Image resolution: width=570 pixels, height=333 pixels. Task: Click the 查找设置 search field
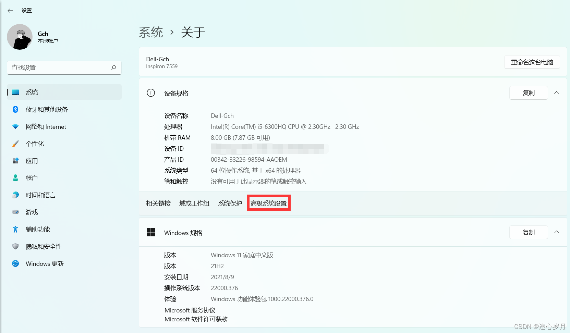coord(64,67)
